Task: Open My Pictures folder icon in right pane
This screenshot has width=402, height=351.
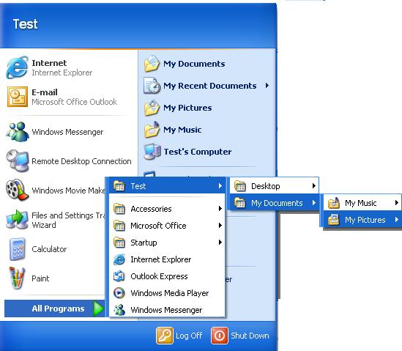Action: pyautogui.click(x=152, y=108)
